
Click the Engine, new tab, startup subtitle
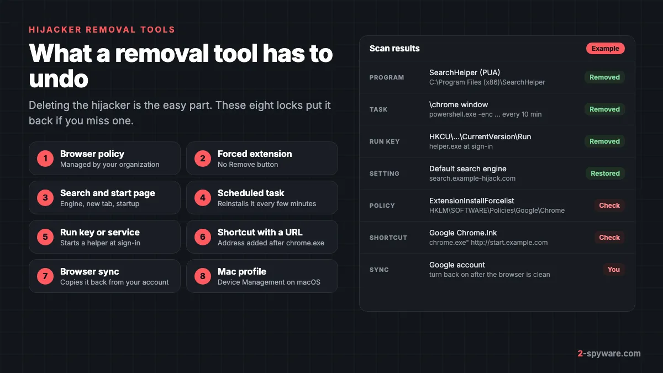(99, 203)
